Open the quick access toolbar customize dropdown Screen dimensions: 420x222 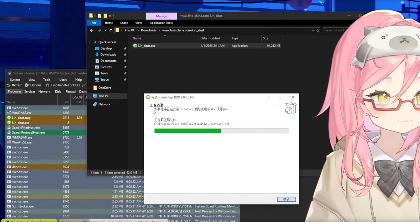click(x=110, y=16)
